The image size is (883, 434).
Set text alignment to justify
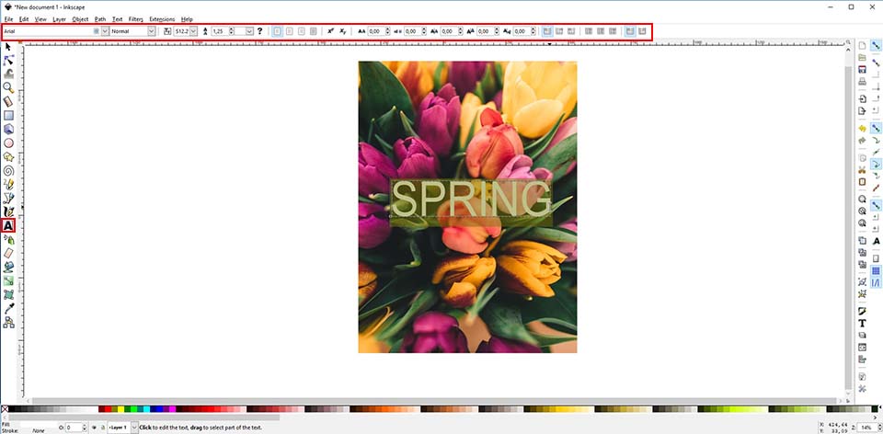(x=313, y=31)
